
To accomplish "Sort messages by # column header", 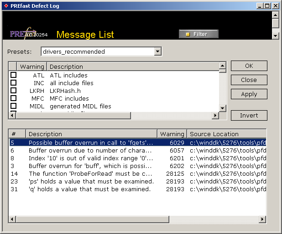I will [17, 134].
